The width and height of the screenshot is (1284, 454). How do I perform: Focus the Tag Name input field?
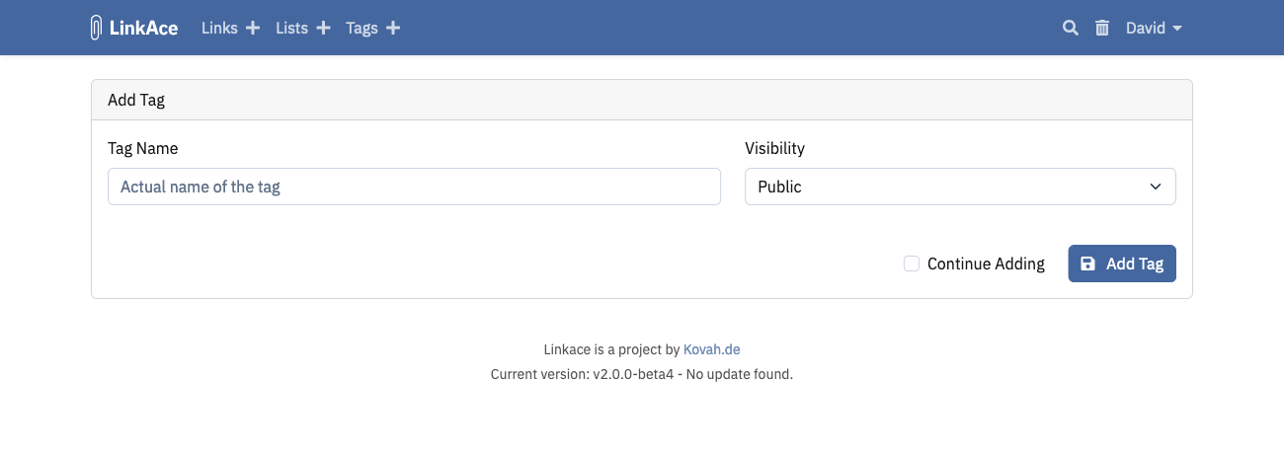coord(414,187)
